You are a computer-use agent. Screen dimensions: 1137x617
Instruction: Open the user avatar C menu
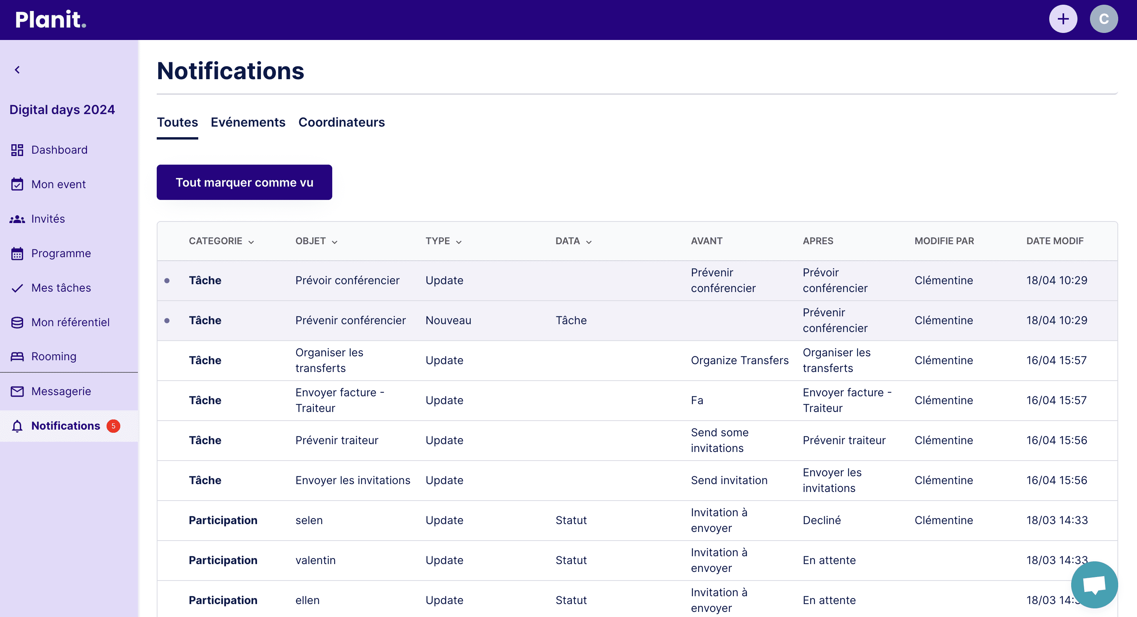coord(1103,19)
